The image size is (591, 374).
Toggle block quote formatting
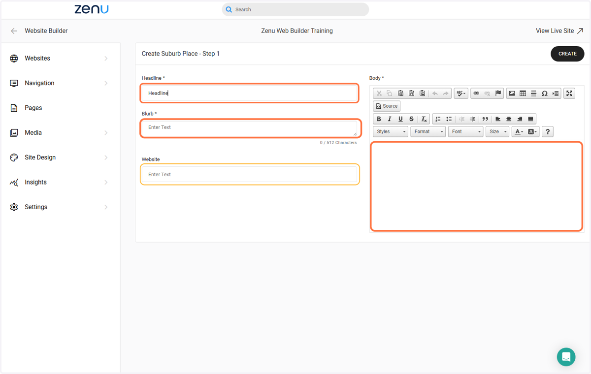click(485, 119)
